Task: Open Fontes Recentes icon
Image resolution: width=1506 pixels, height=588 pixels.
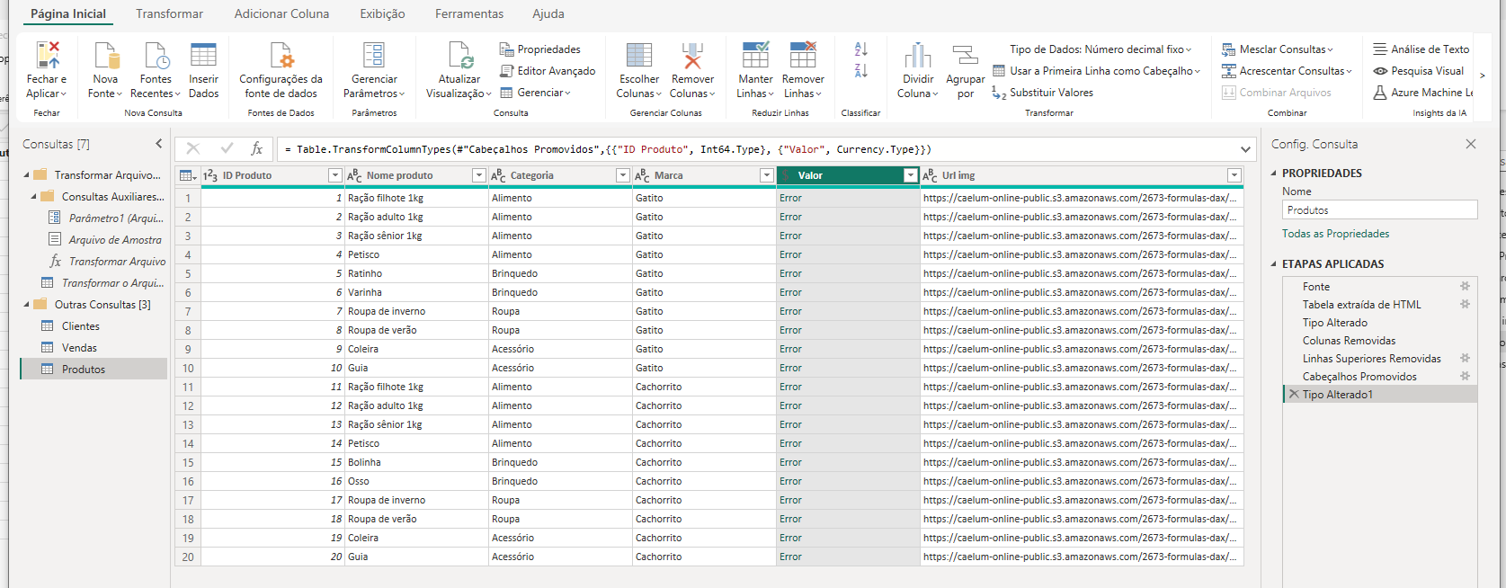Action: [156, 55]
